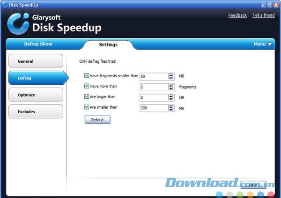Click the Disk SpeedUp title bar app icon

(x=5, y=5)
